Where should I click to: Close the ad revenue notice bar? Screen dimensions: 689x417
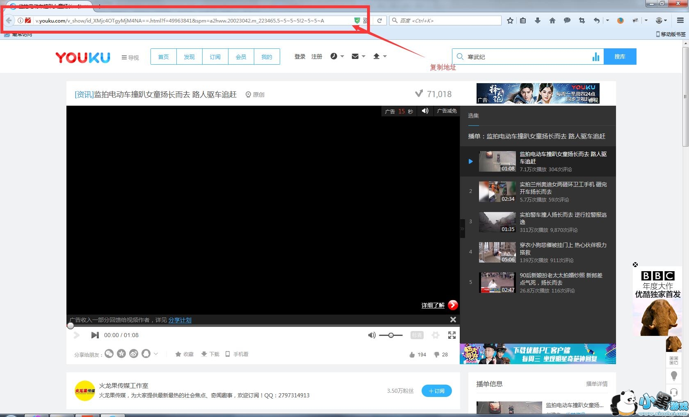(453, 320)
